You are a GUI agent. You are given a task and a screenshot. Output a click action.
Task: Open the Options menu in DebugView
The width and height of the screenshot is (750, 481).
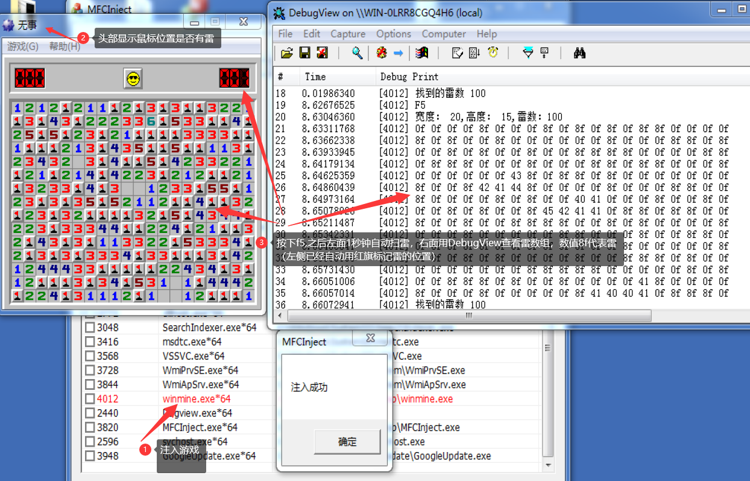(x=394, y=34)
